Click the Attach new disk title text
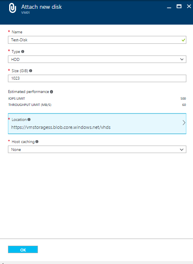 point(42,7)
